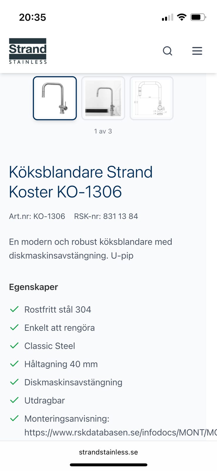Open the hamburger navigation menu
This screenshot has height=471, width=217.
(197, 51)
